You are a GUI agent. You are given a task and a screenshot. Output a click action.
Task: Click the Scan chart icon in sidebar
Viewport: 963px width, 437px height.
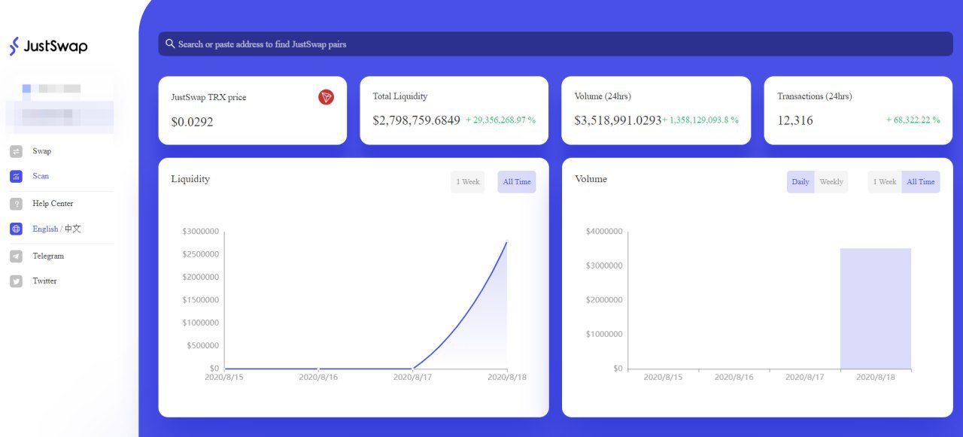17,176
